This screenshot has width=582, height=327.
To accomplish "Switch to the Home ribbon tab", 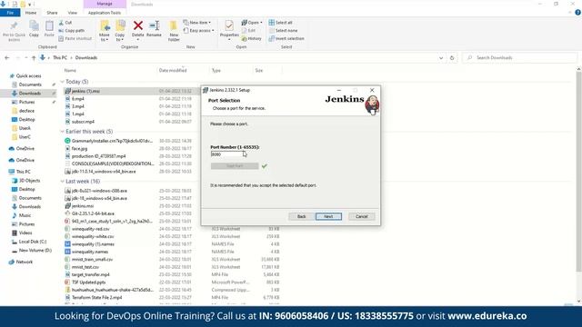I will tap(31, 13).
